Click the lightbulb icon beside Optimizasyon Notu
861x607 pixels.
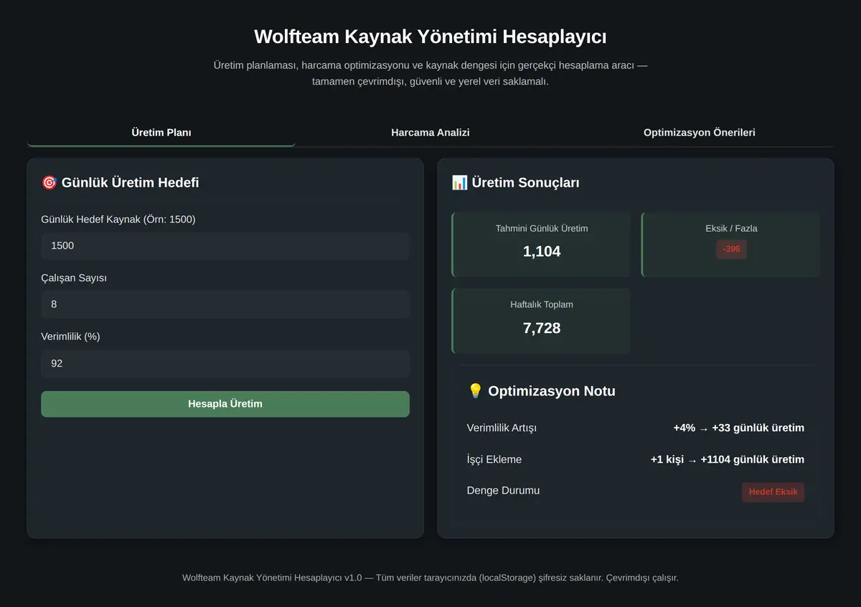click(475, 391)
